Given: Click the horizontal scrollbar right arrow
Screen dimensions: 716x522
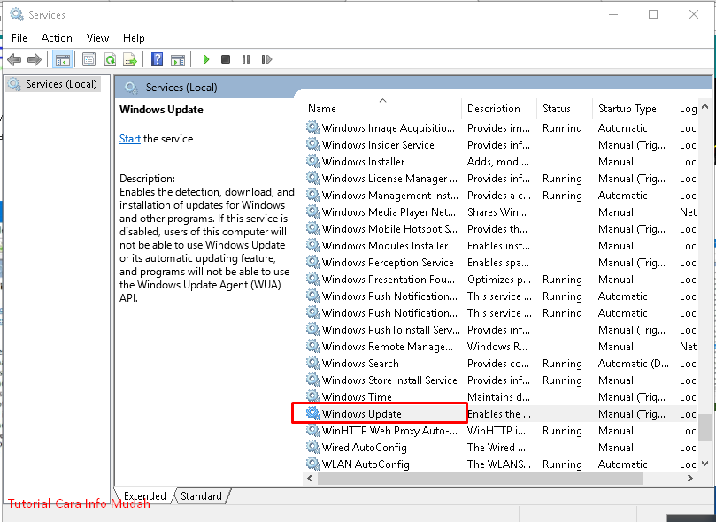Looking at the screenshot, I should 690,478.
